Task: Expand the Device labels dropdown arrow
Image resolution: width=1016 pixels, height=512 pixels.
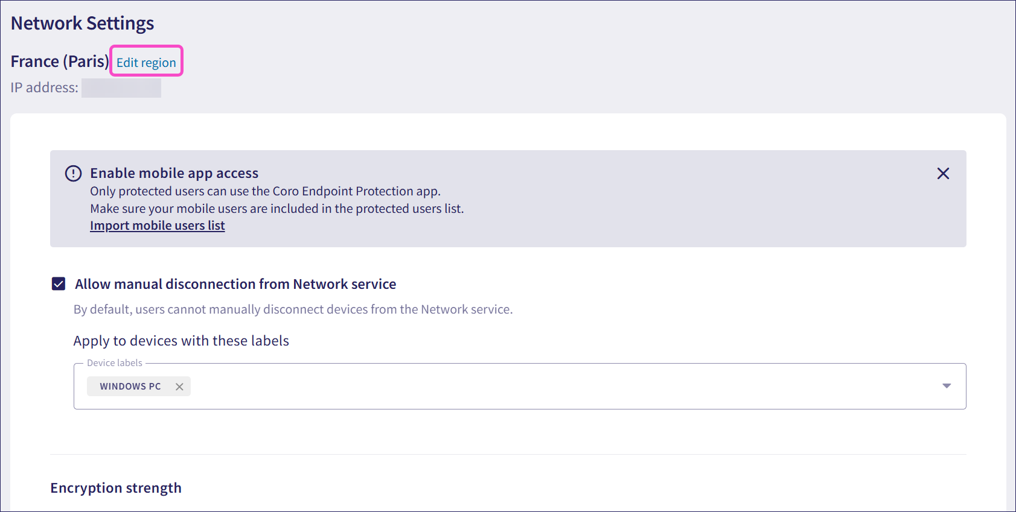Action: coord(946,386)
